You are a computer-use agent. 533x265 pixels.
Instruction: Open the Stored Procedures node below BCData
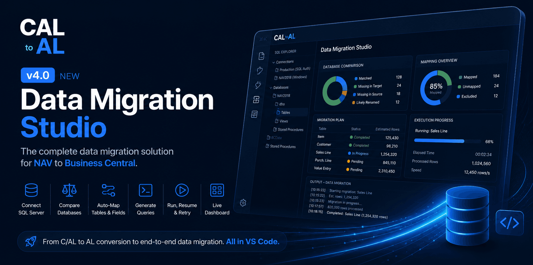pos(281,146)
